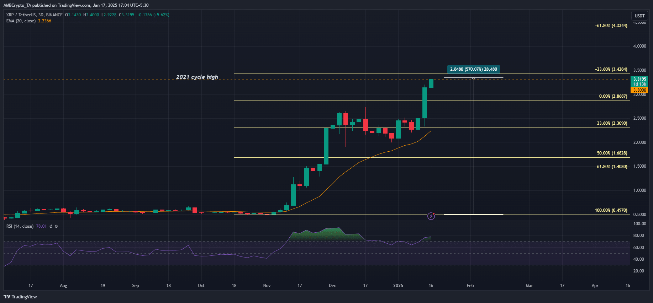This screenshot has height=303, width=653.
Task: Click the 2025 label on time axis
Action: tap(398, 286)
